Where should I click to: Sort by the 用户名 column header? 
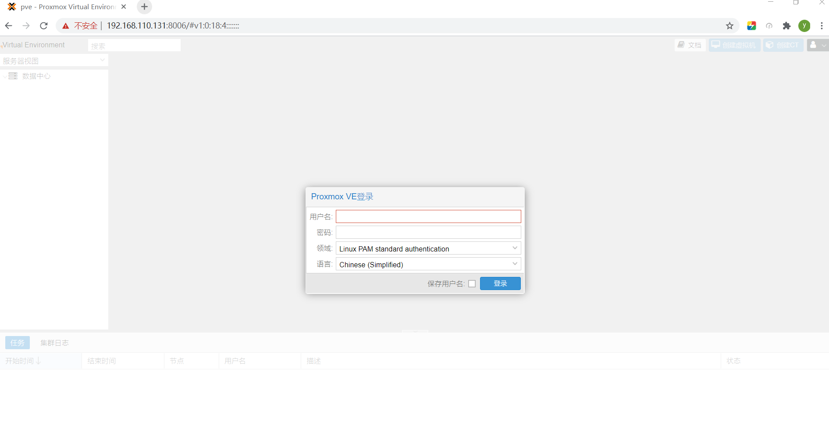[260, 361]
